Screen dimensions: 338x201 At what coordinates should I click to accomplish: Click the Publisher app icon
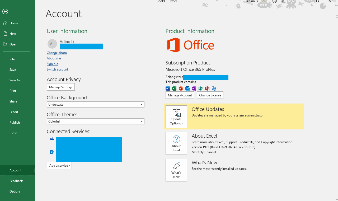201,88
